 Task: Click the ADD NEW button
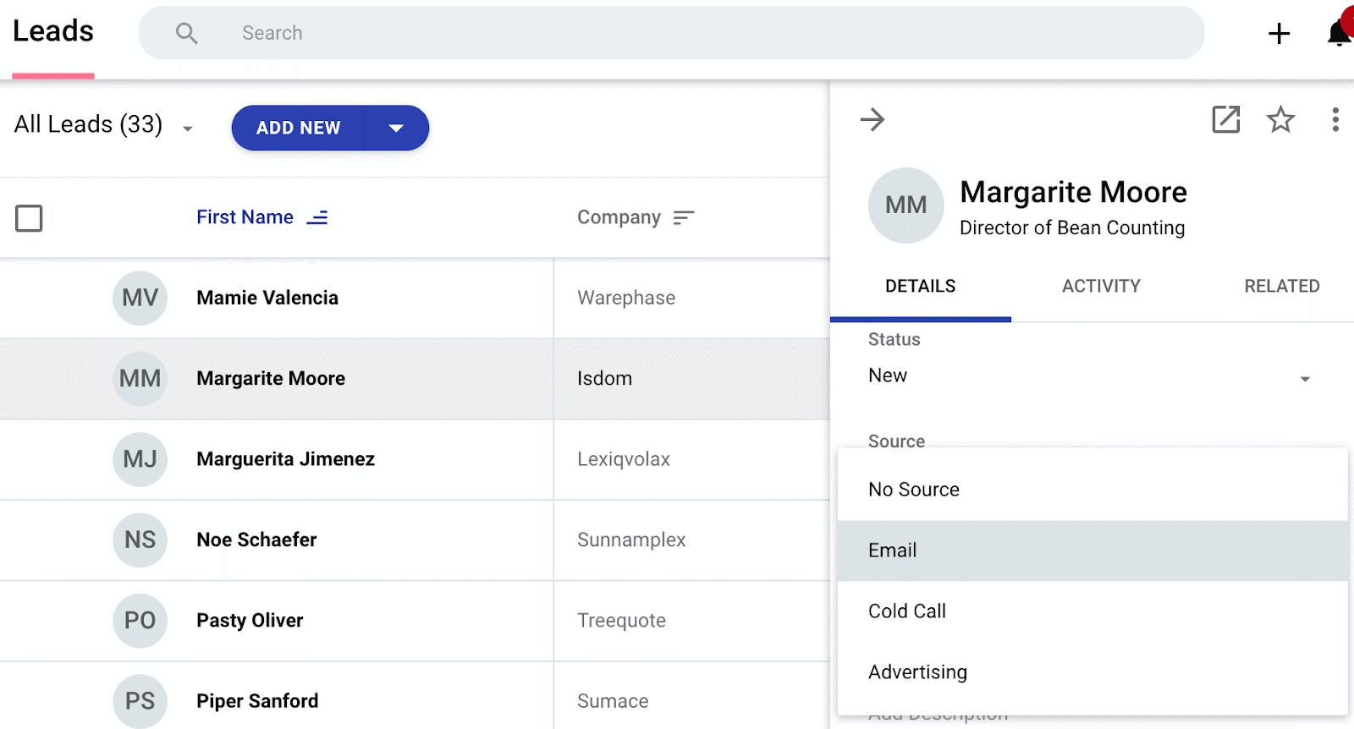point(298,128)
